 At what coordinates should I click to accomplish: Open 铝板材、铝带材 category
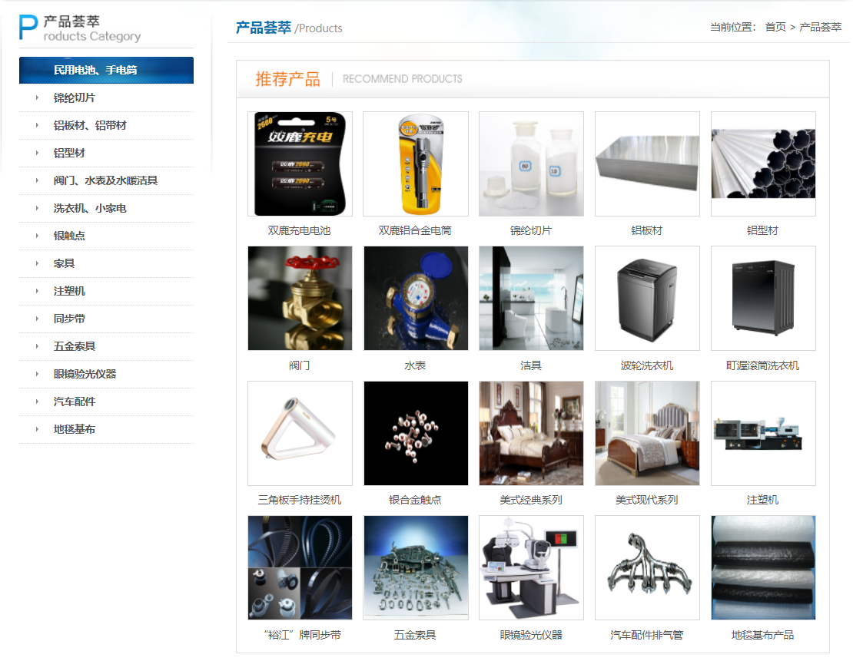[x=90, y=126]
